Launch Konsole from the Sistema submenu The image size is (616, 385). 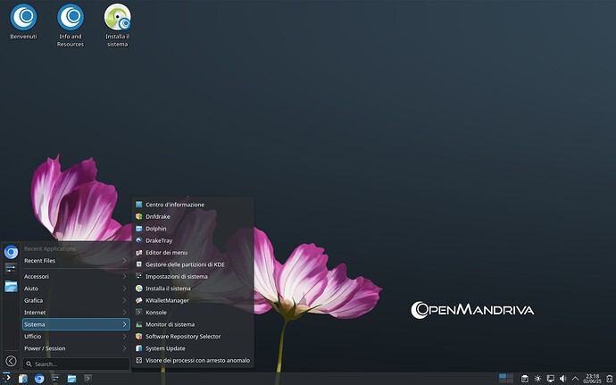click(193, 313)
